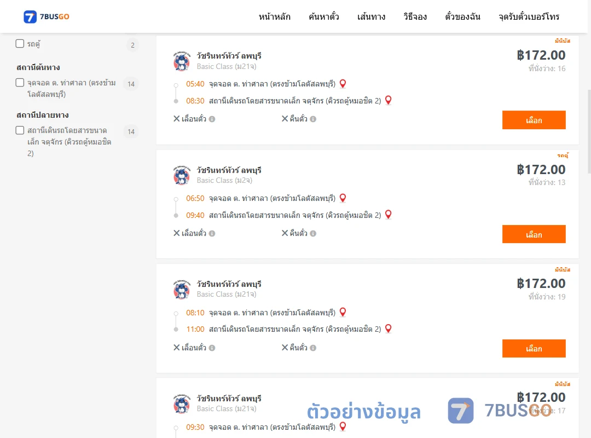Click the page vertical scrollbar thumb
The width and height of the screenshot is (591, 438).
pos(589,131)
